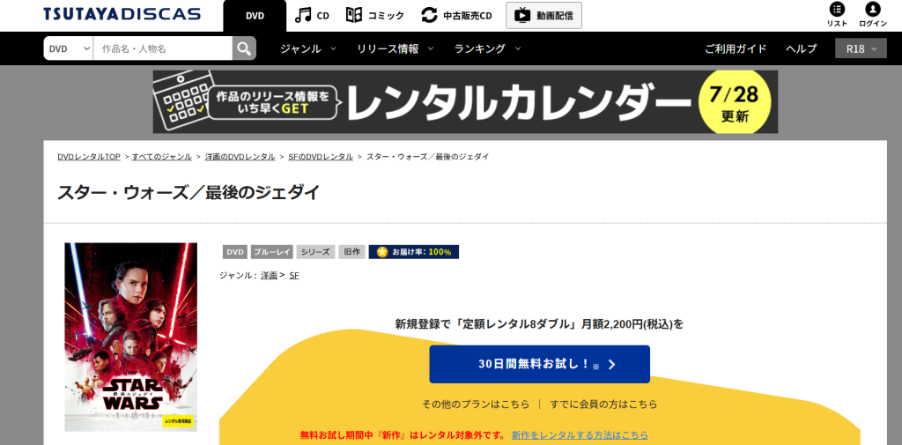The image size is (902, 445).
Task: Click the シリーズ tag
Action: [316, 252]
